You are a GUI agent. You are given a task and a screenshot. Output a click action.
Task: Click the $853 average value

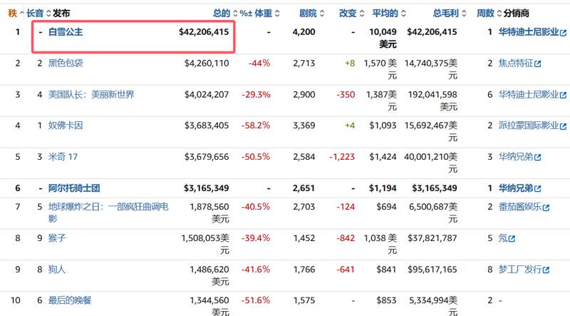(386, 300)
